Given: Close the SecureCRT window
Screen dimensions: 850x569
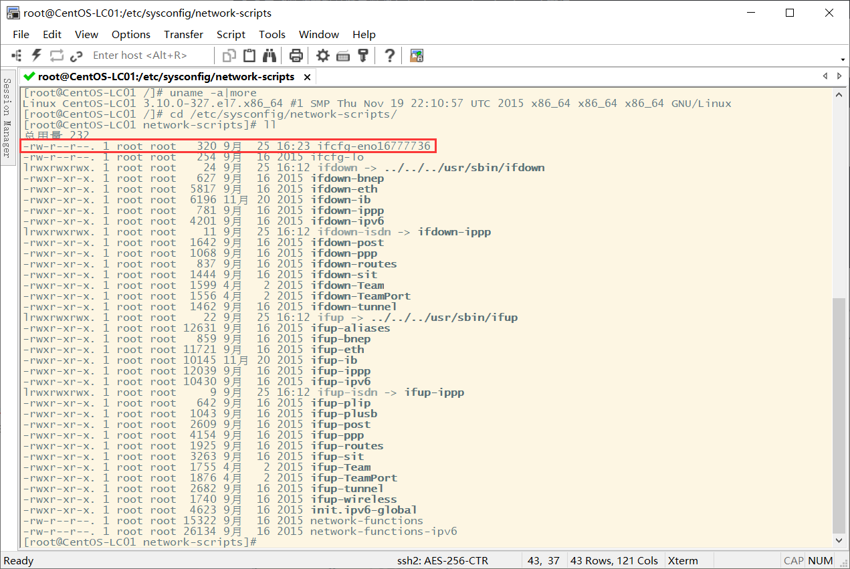Looking at the screenshot, I should (829, 13).
